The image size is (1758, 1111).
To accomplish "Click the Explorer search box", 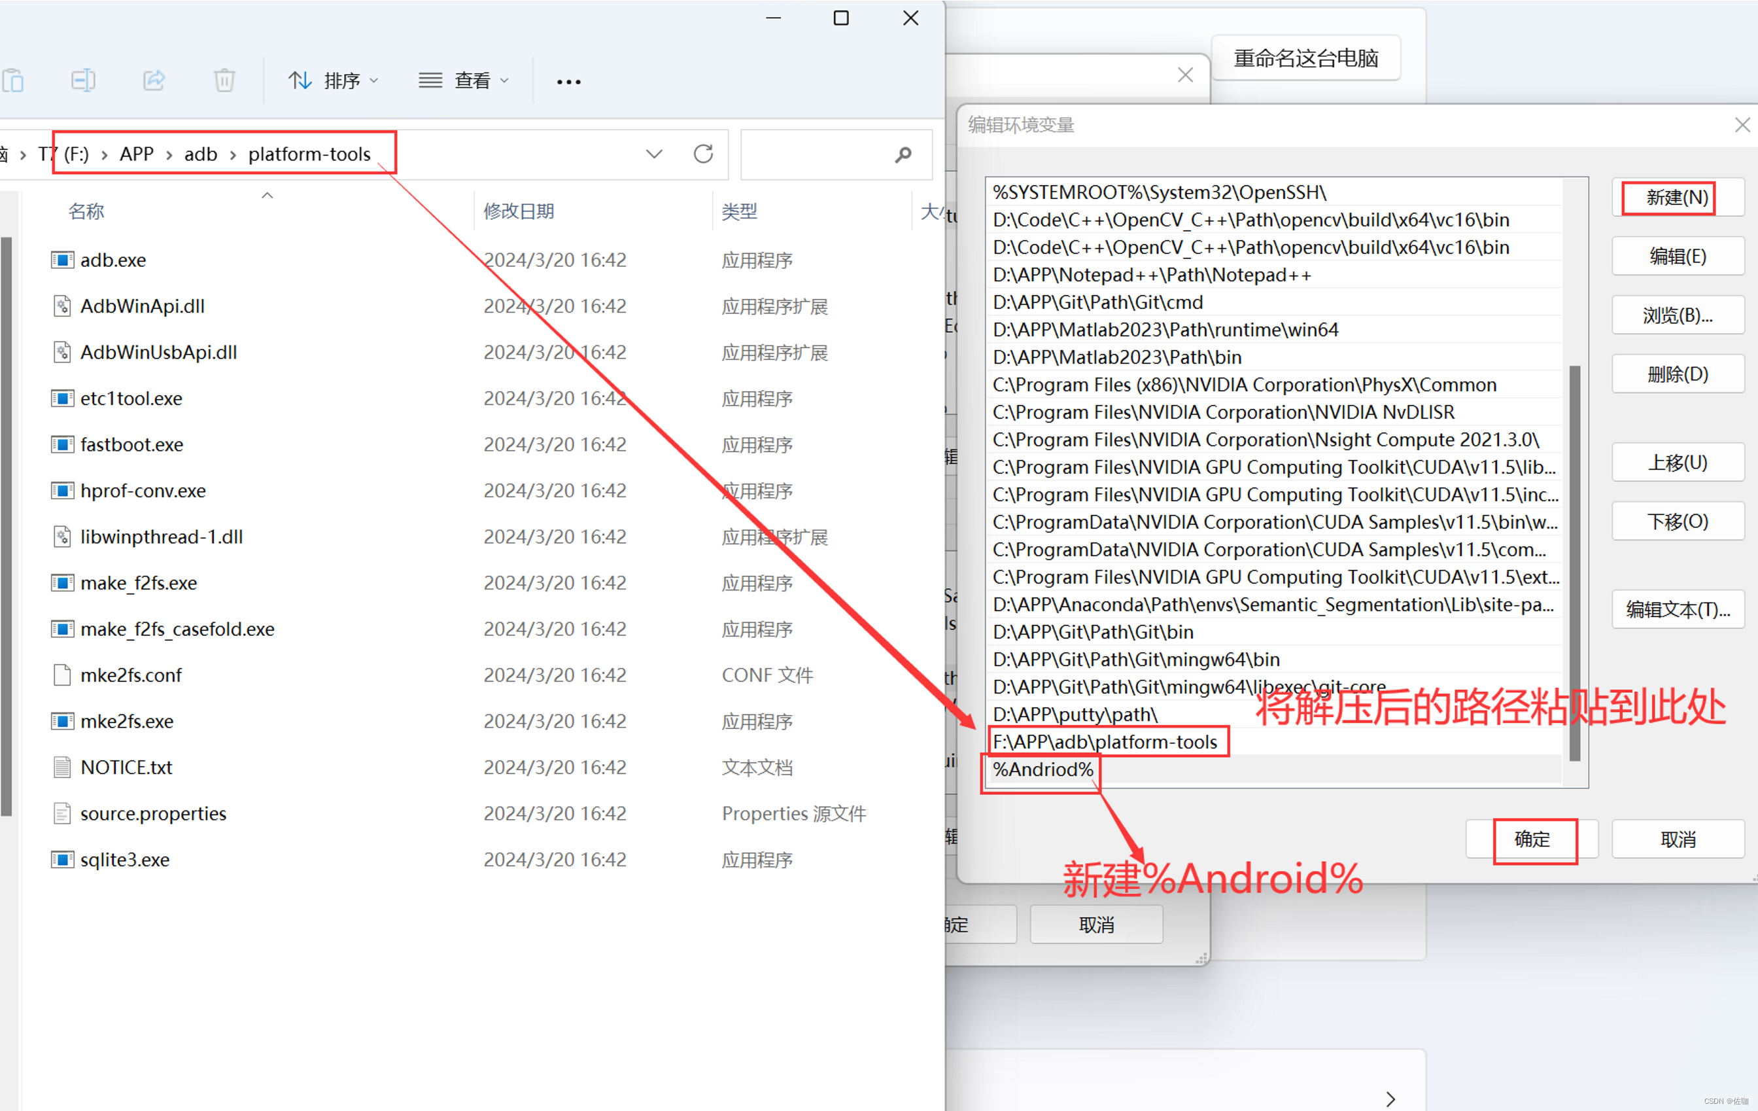I will pos(836,154).
